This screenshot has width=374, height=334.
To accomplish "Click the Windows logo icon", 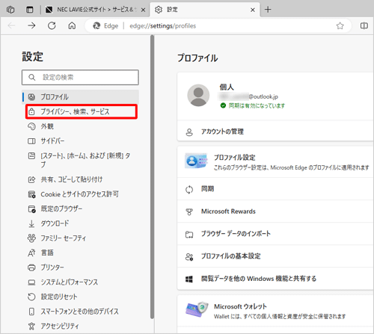I will pyautogui.click(x=189, y=279).
